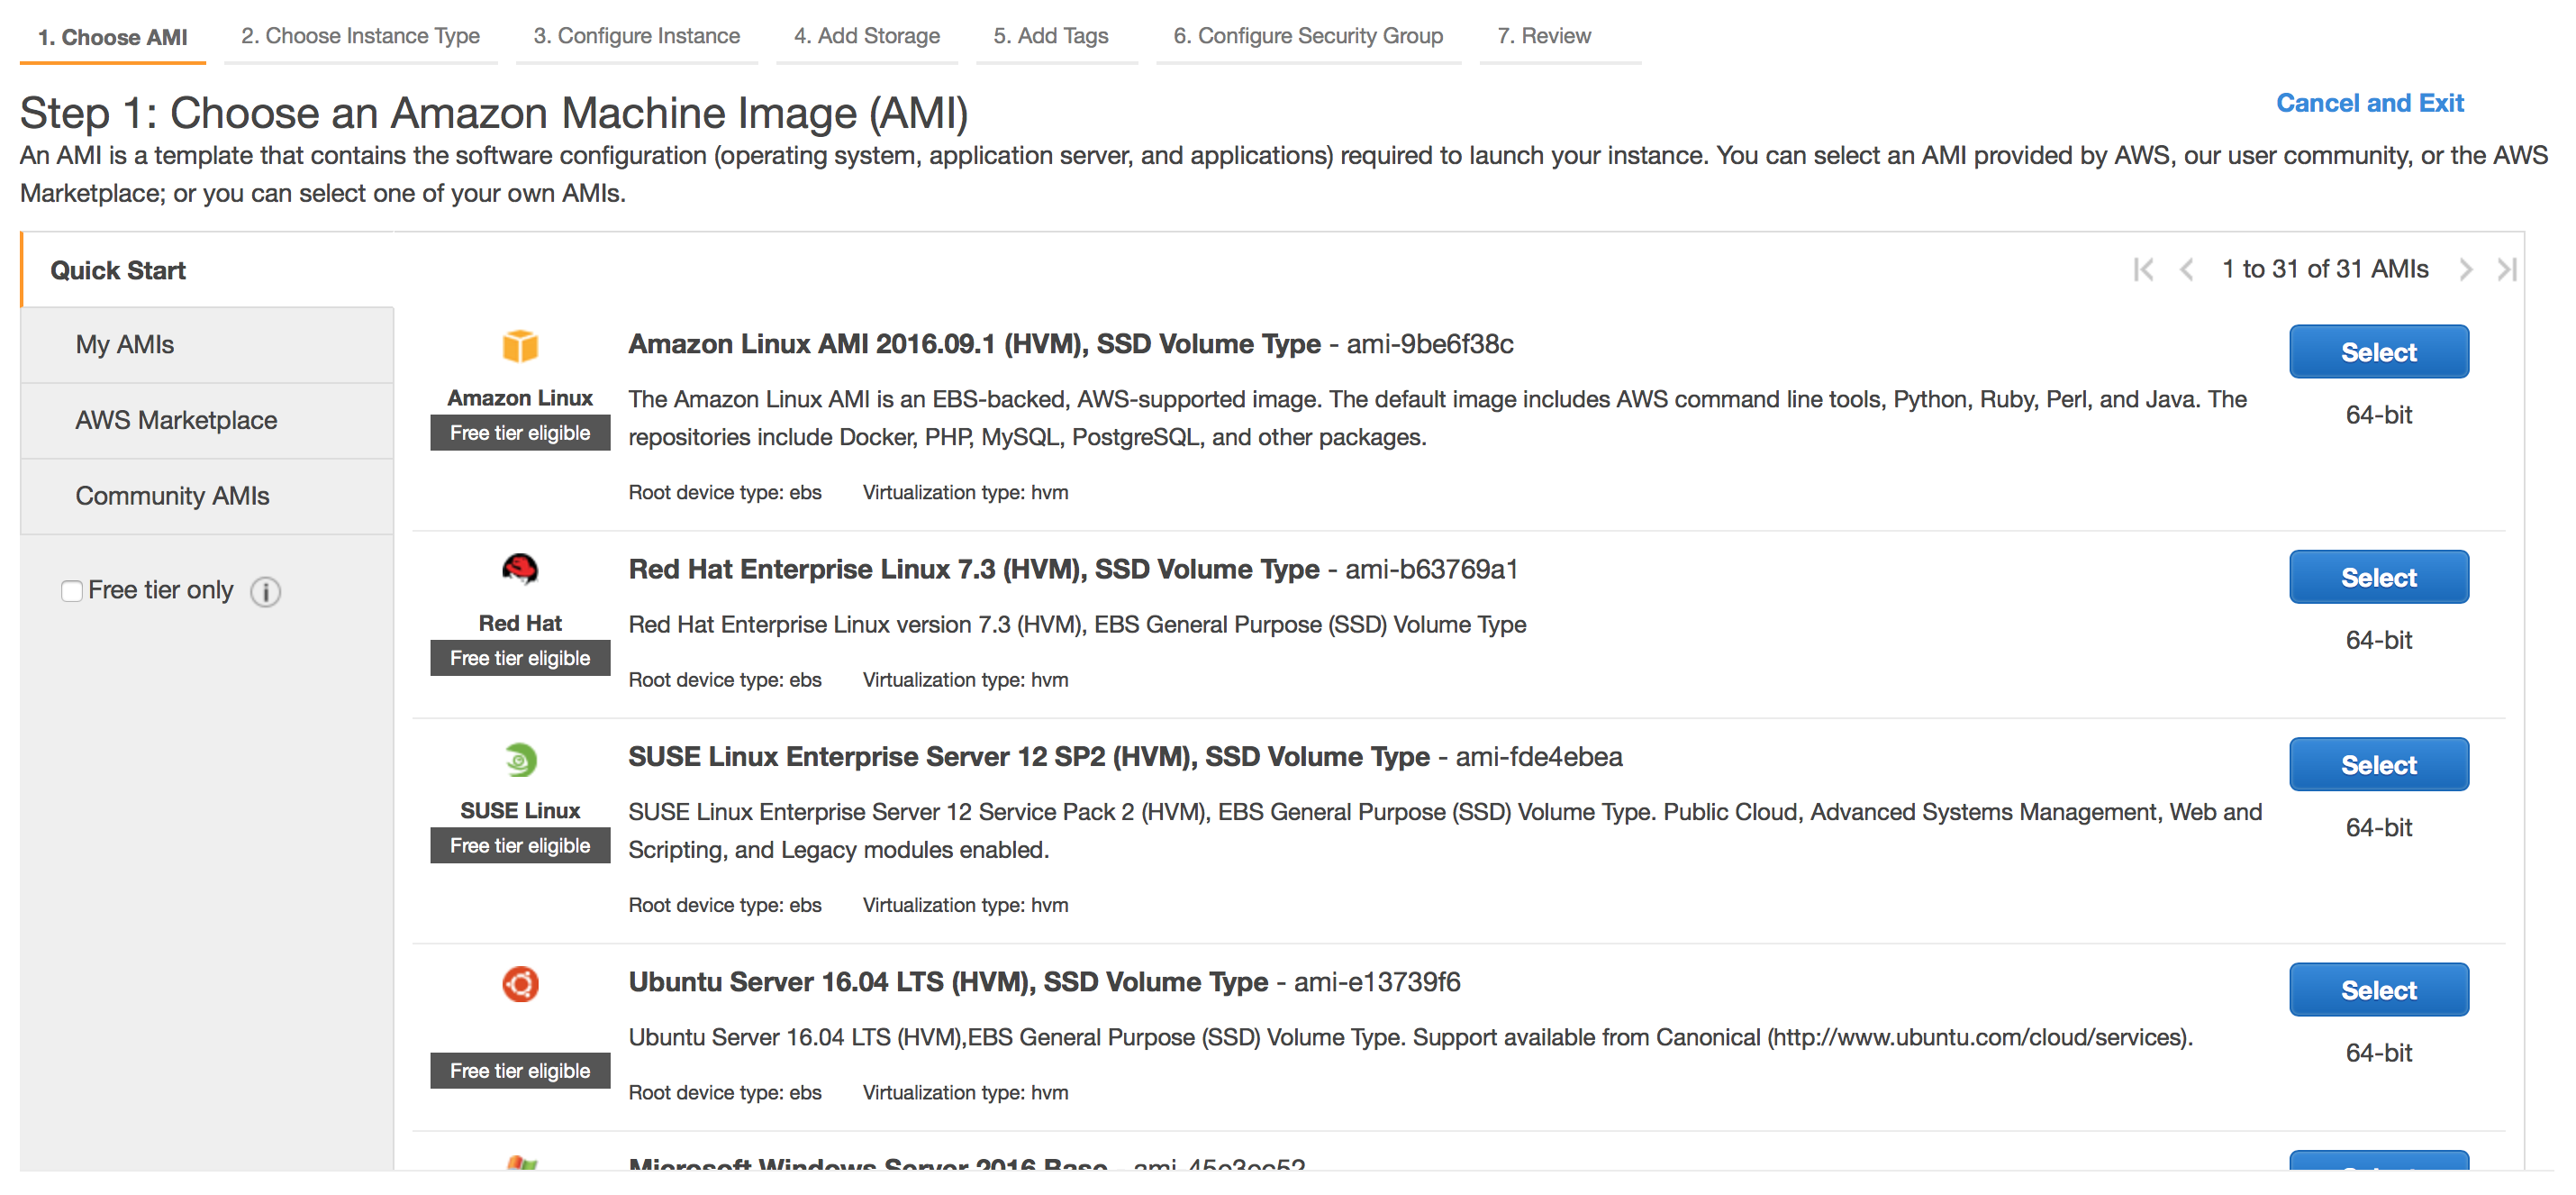Click the Ubuntu logo icon
The height and width of the screenshot is (1195, 2576).
click(520, 984)
